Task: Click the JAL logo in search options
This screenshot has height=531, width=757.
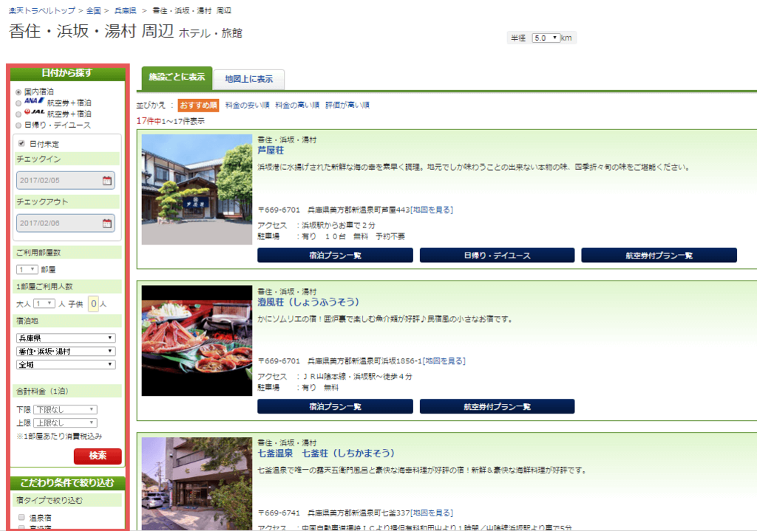Action: click(35, 112)
